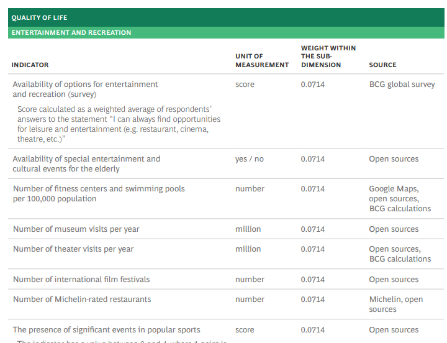Viewport: 447px width, 343px height.
Task: Select the elderly cultural events indicator row
Action: point(86,163)
